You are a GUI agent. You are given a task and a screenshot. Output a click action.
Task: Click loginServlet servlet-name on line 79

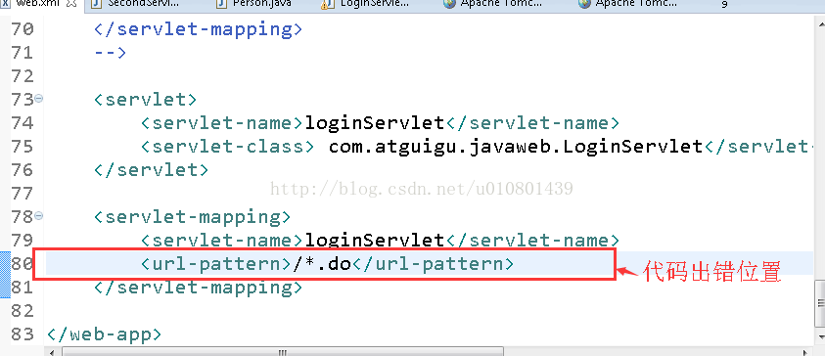[375, 241]
